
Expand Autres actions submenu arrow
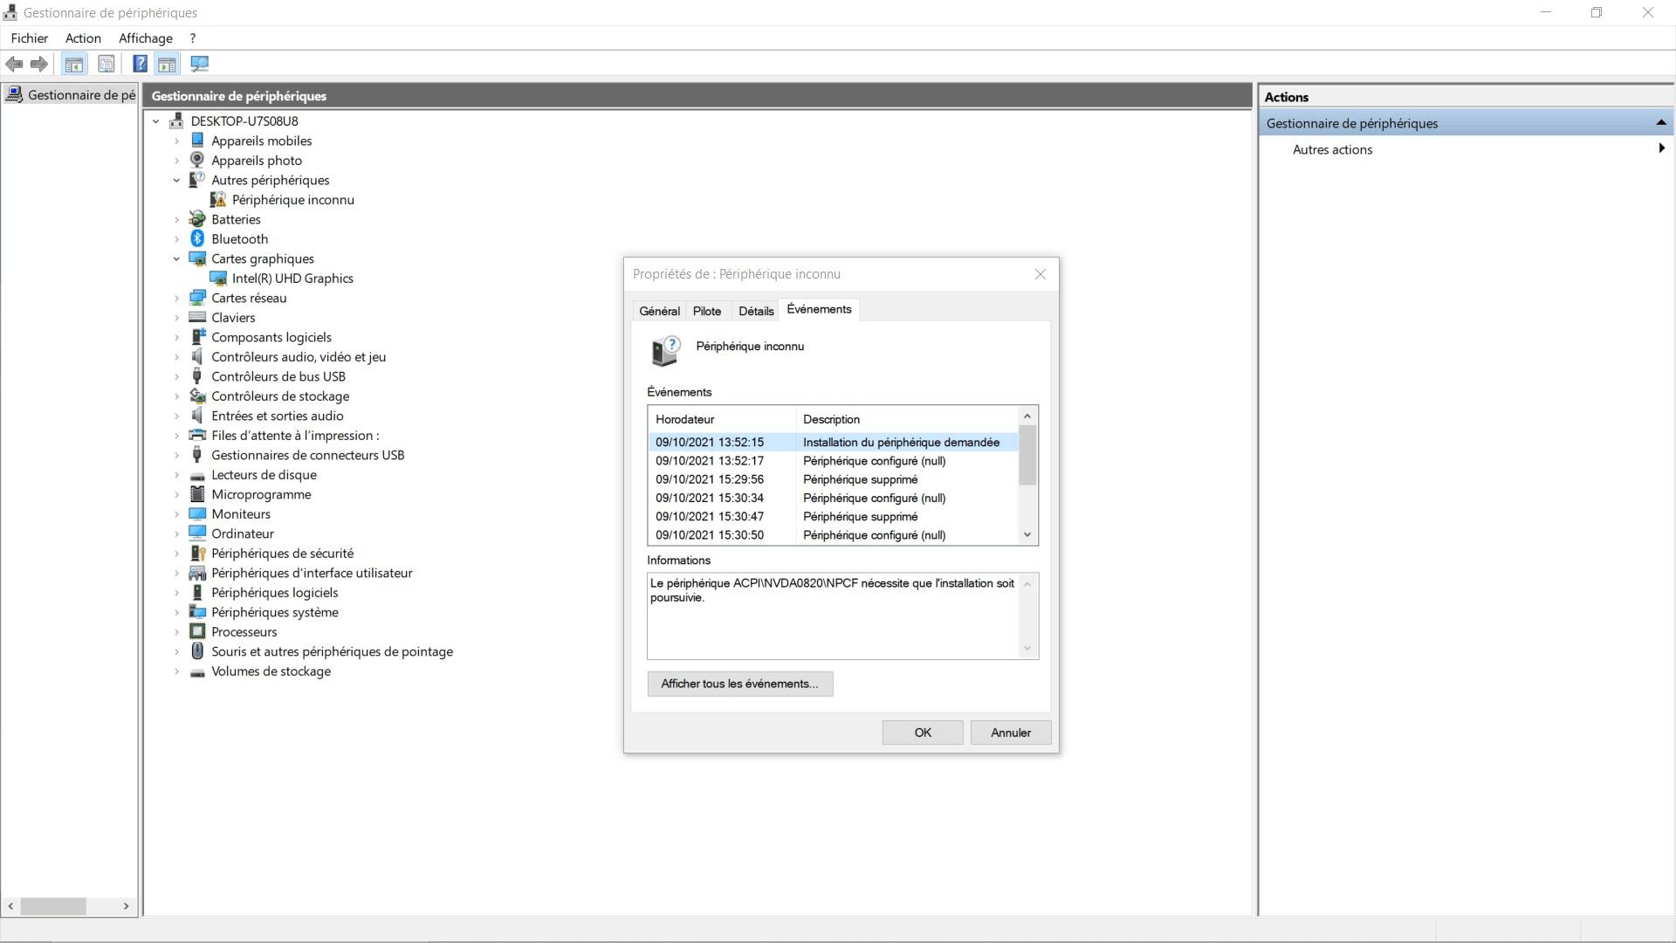coord(1661,148)
